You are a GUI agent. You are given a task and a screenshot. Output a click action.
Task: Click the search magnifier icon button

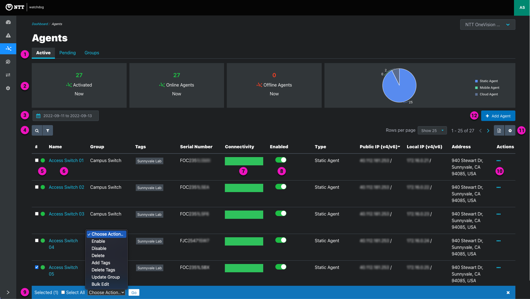tap(37, 131)
